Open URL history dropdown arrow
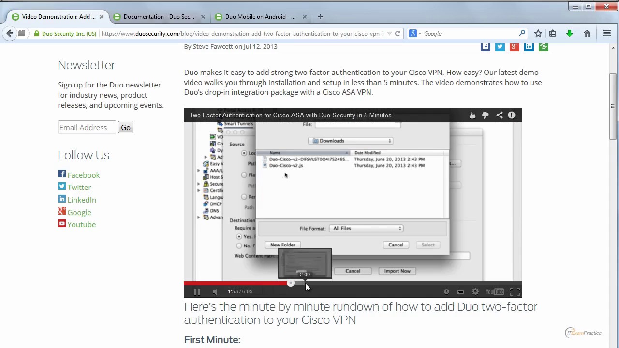The width and height of the screenshot is (619, 348). [x=389, y=34]
